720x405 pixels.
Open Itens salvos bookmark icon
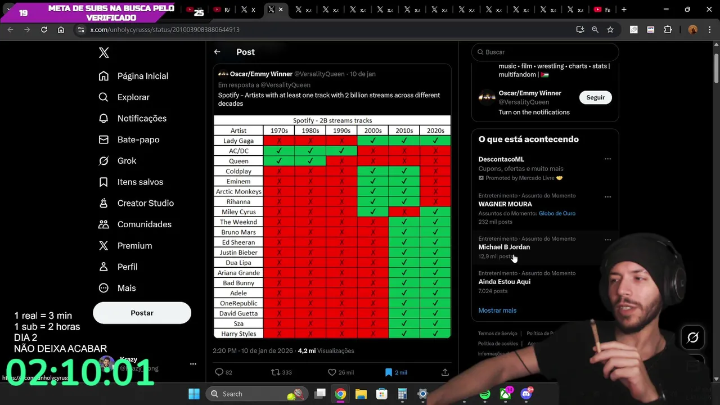click(103, 182)
